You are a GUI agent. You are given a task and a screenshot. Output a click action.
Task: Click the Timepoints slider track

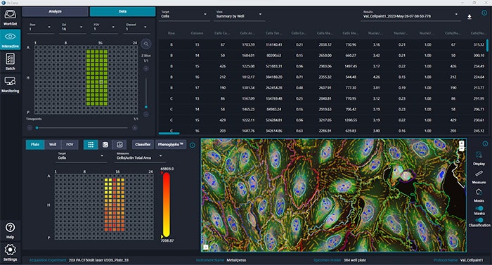(x=82, y=128)
